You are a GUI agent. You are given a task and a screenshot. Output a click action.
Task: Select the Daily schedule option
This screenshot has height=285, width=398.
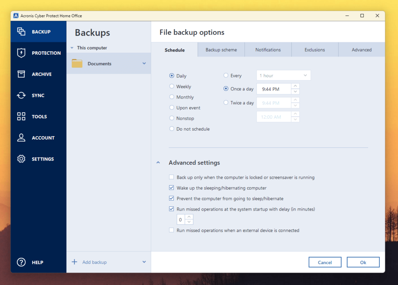(x=172, y=76)
